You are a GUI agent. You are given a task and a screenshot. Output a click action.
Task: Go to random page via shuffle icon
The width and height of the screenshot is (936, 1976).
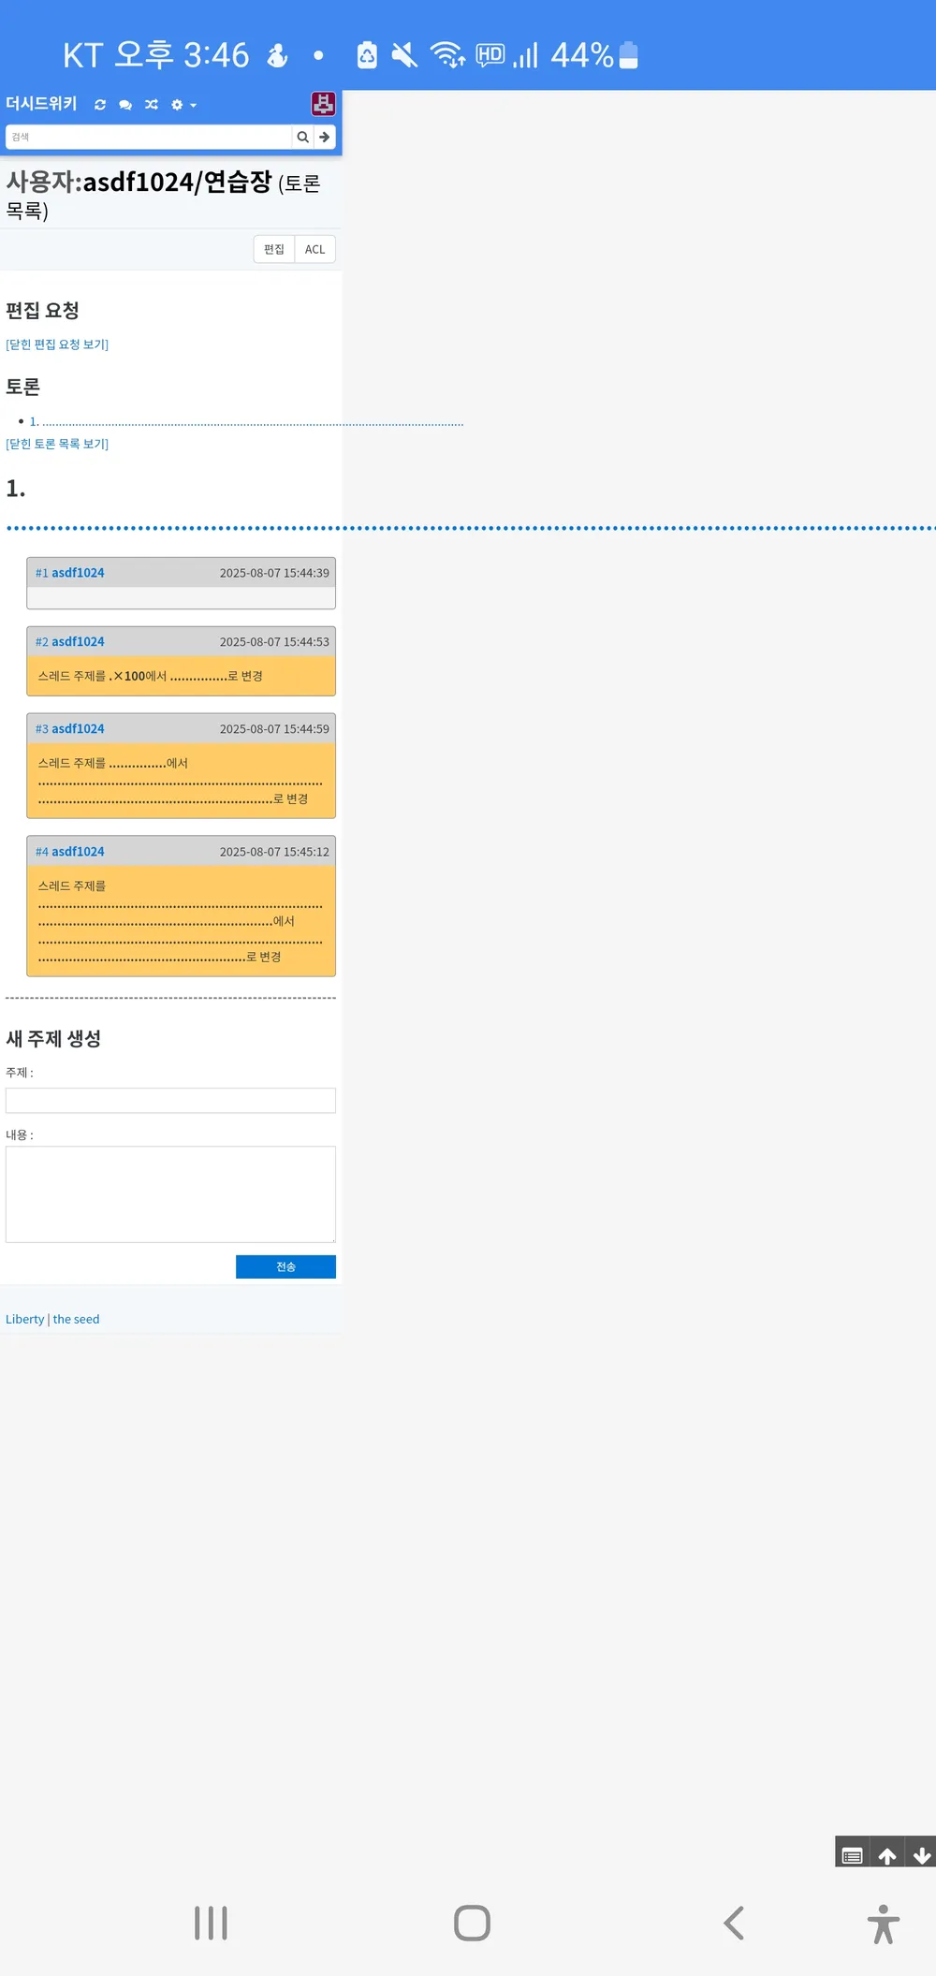[x=152, y=105]
